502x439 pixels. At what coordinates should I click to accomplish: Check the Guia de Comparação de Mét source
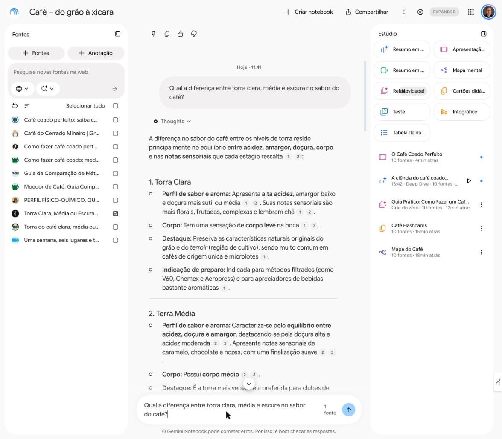click(116, 173)
